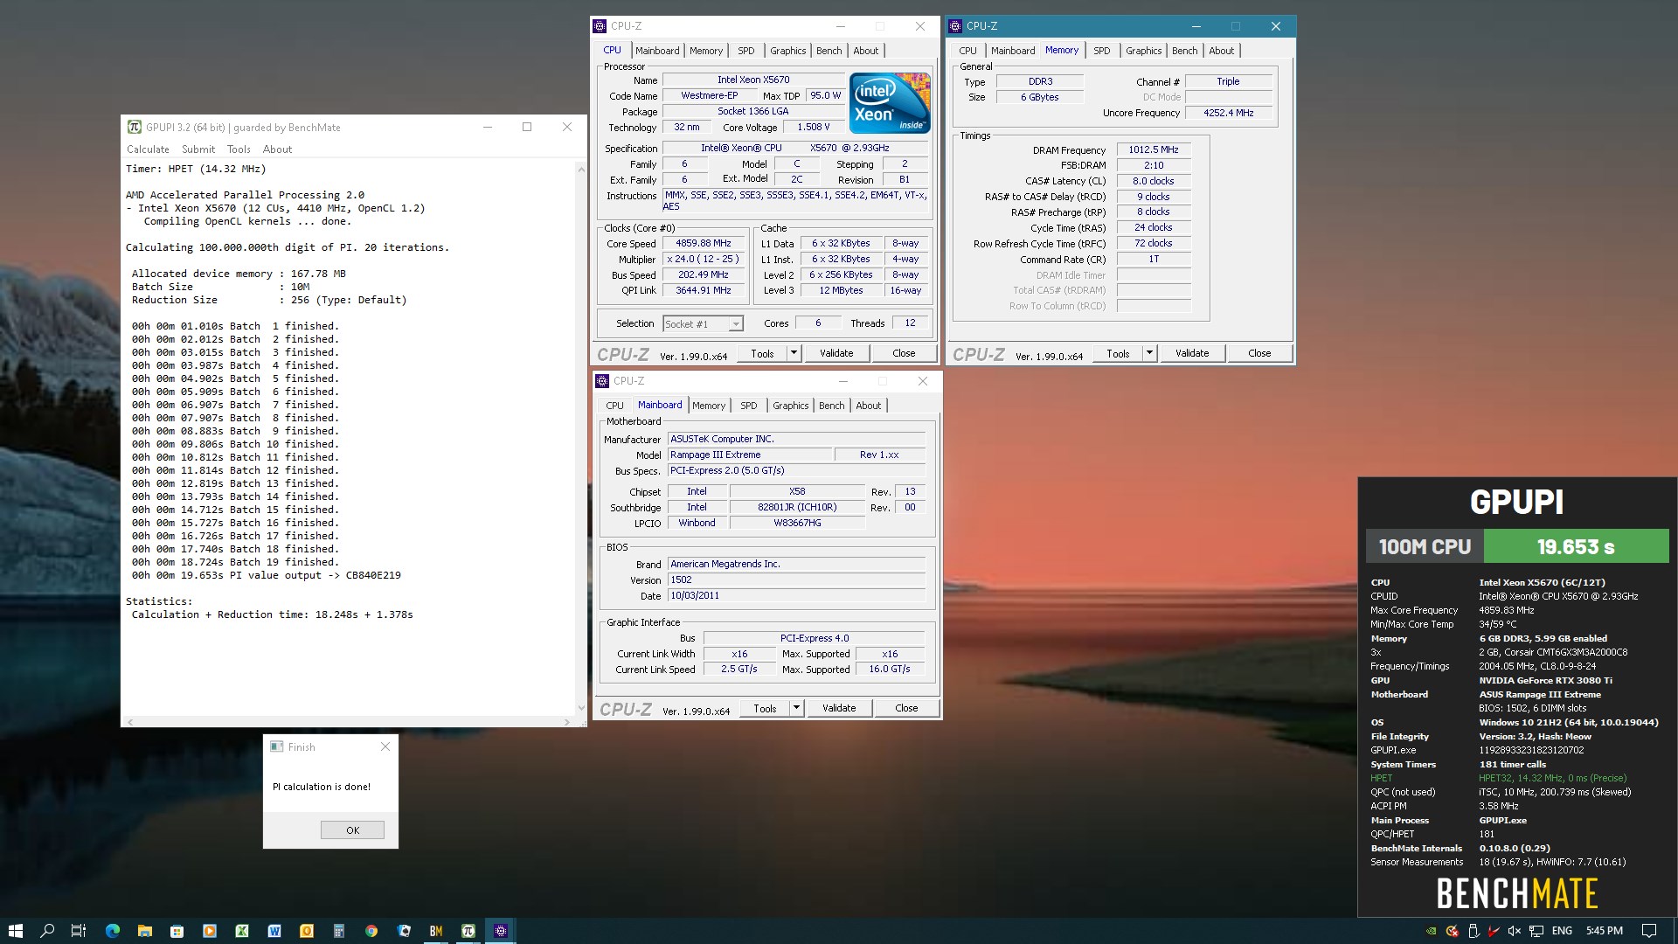Image resolution: width=1678 pixels, height=944 pixels.
Task: Open network status tray icon
Action: point(1536,931)
